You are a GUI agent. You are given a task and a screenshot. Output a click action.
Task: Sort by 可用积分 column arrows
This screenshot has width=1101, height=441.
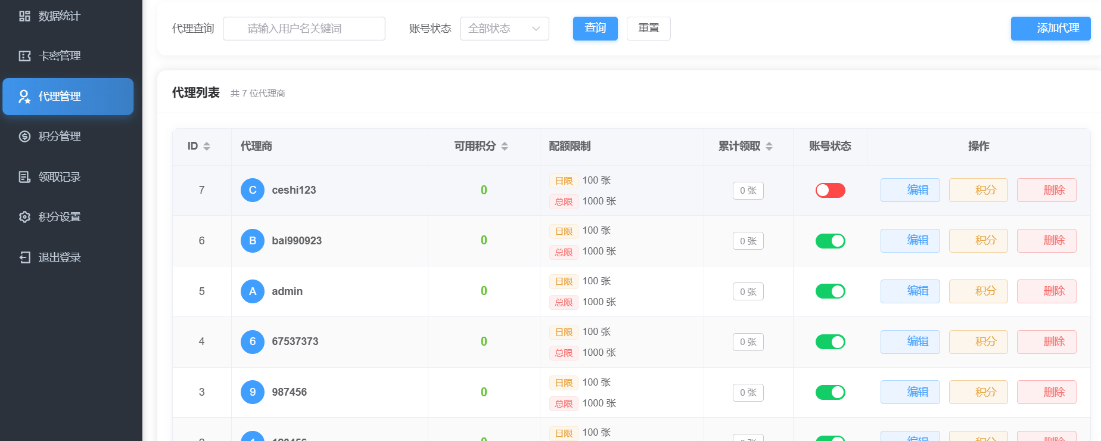505,146
